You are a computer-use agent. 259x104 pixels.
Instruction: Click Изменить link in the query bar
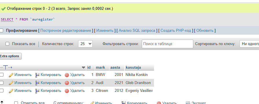click(105, 31)
